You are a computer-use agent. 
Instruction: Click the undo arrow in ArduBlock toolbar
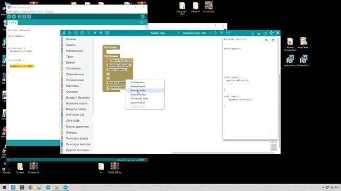tap(95, 33)
